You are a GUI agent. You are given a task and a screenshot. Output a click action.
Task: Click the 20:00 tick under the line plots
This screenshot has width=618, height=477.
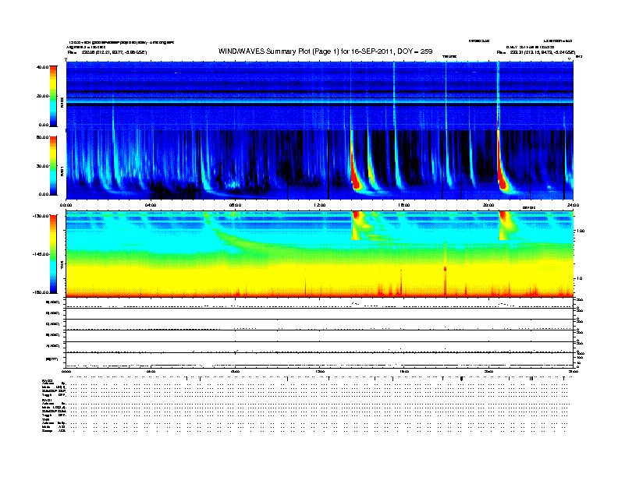click(x=488, y=371)
